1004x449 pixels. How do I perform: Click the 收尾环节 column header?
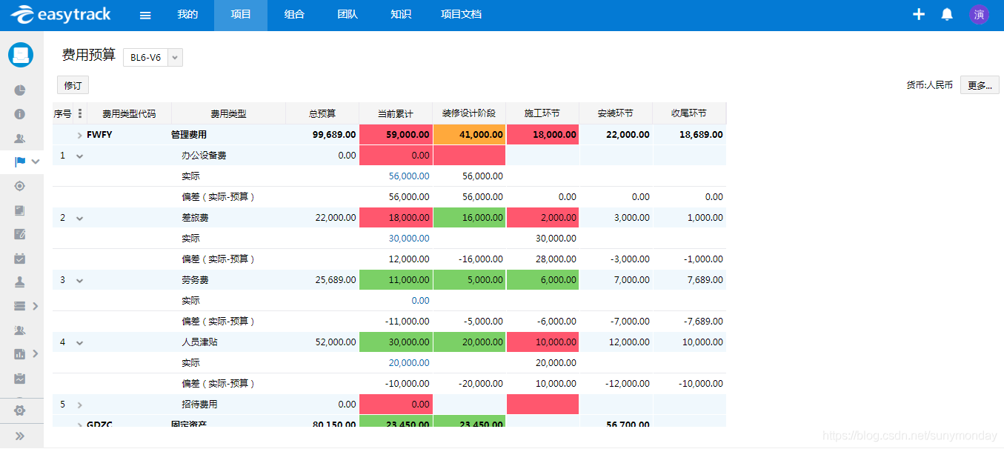coord(689,113)
